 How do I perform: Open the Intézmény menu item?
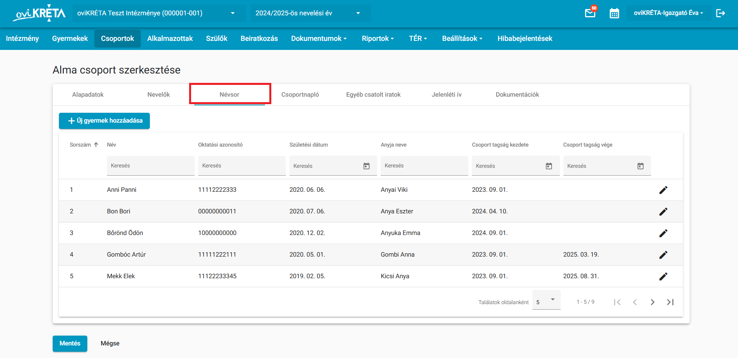pyautogui.click(x=22, y=39)
